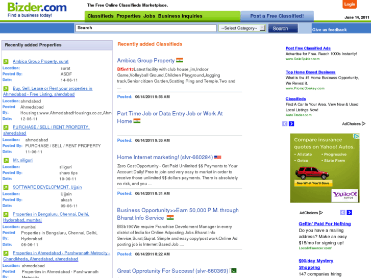The image size is (371, 278).
Task: Click arrow icon beside SOFTWARE DEVELOPMENT, Ujjain
Action: 6,187
